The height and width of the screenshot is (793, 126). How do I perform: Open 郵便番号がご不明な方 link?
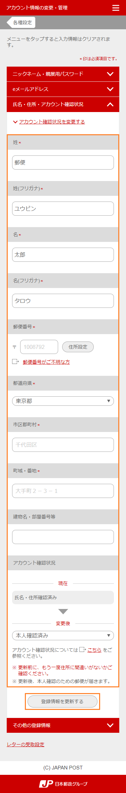point(46,362)
